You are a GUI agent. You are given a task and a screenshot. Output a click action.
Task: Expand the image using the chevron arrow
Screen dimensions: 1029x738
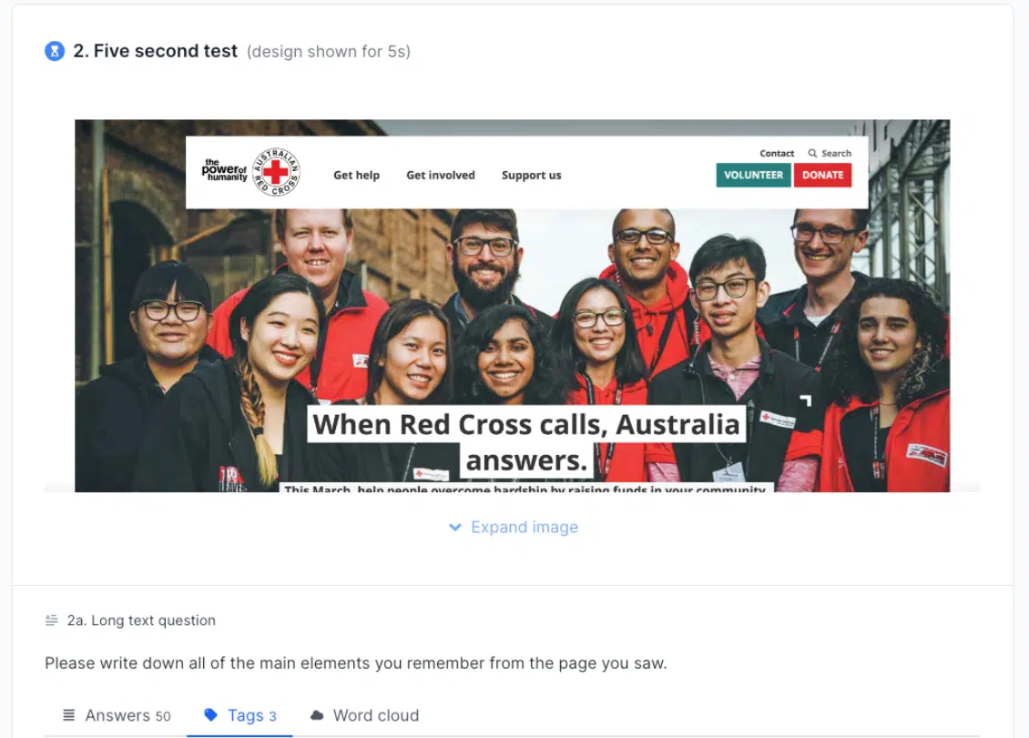coord(454,527)
